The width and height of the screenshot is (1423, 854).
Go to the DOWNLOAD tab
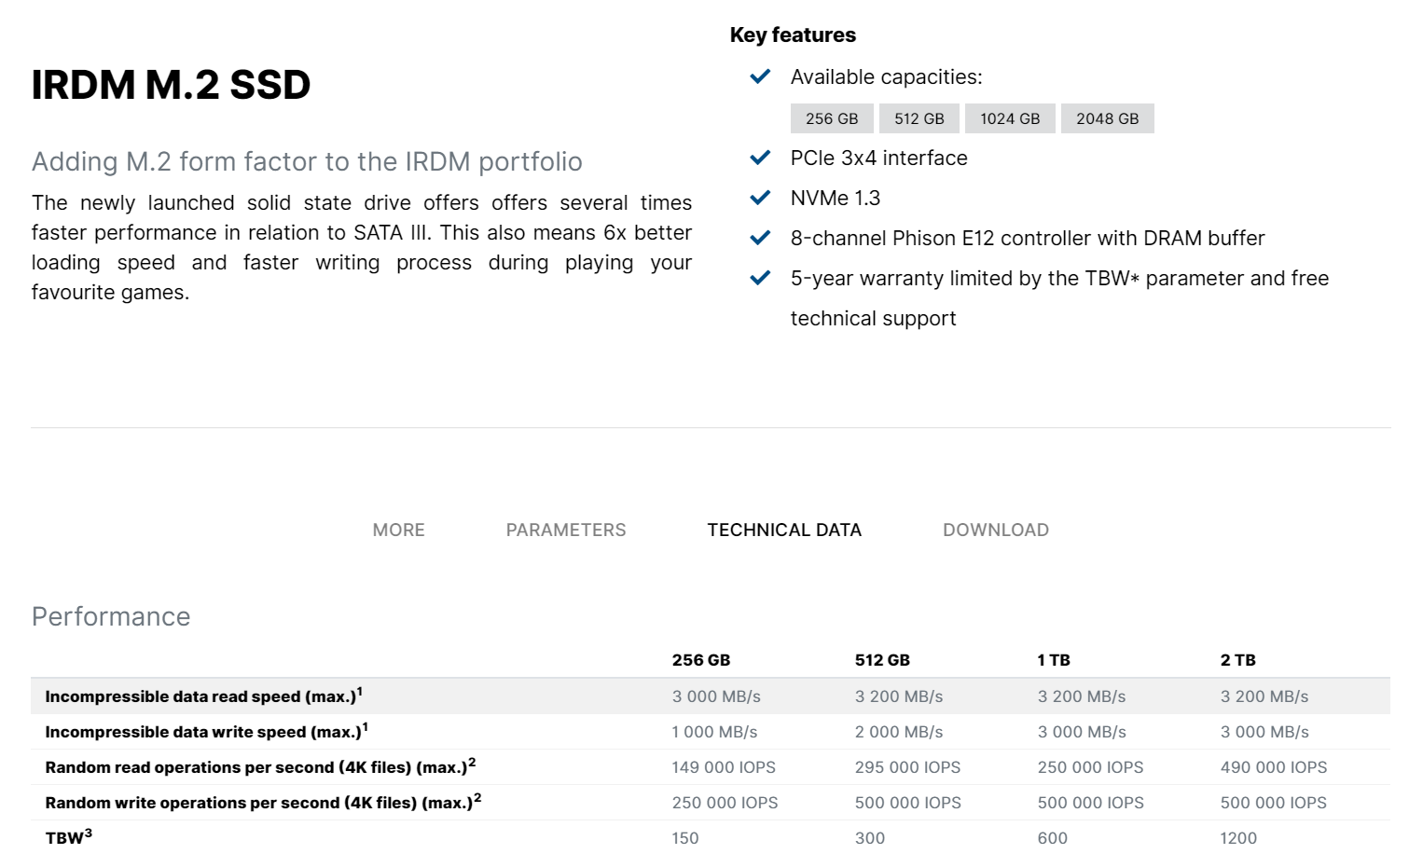996,530
